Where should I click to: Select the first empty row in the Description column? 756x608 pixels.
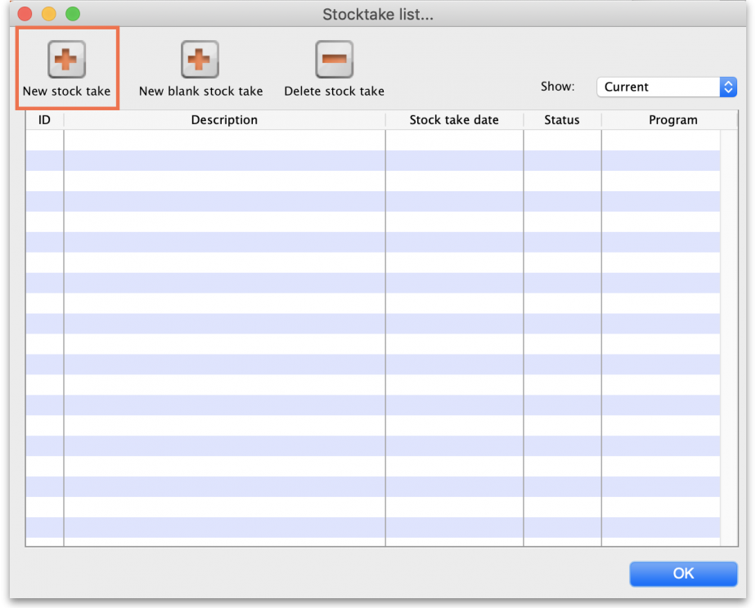[224, 140]
